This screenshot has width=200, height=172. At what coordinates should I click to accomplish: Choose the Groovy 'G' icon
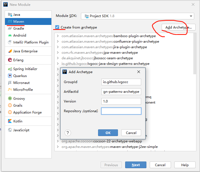10,98
